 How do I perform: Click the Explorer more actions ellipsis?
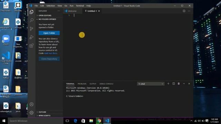coord(59,11)
